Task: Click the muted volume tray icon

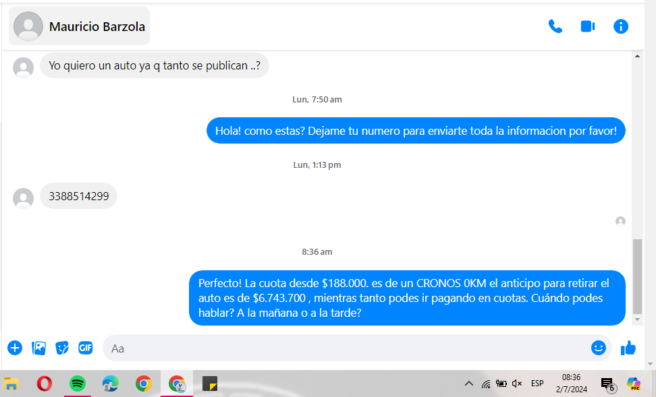Action: tap(517, 384)
